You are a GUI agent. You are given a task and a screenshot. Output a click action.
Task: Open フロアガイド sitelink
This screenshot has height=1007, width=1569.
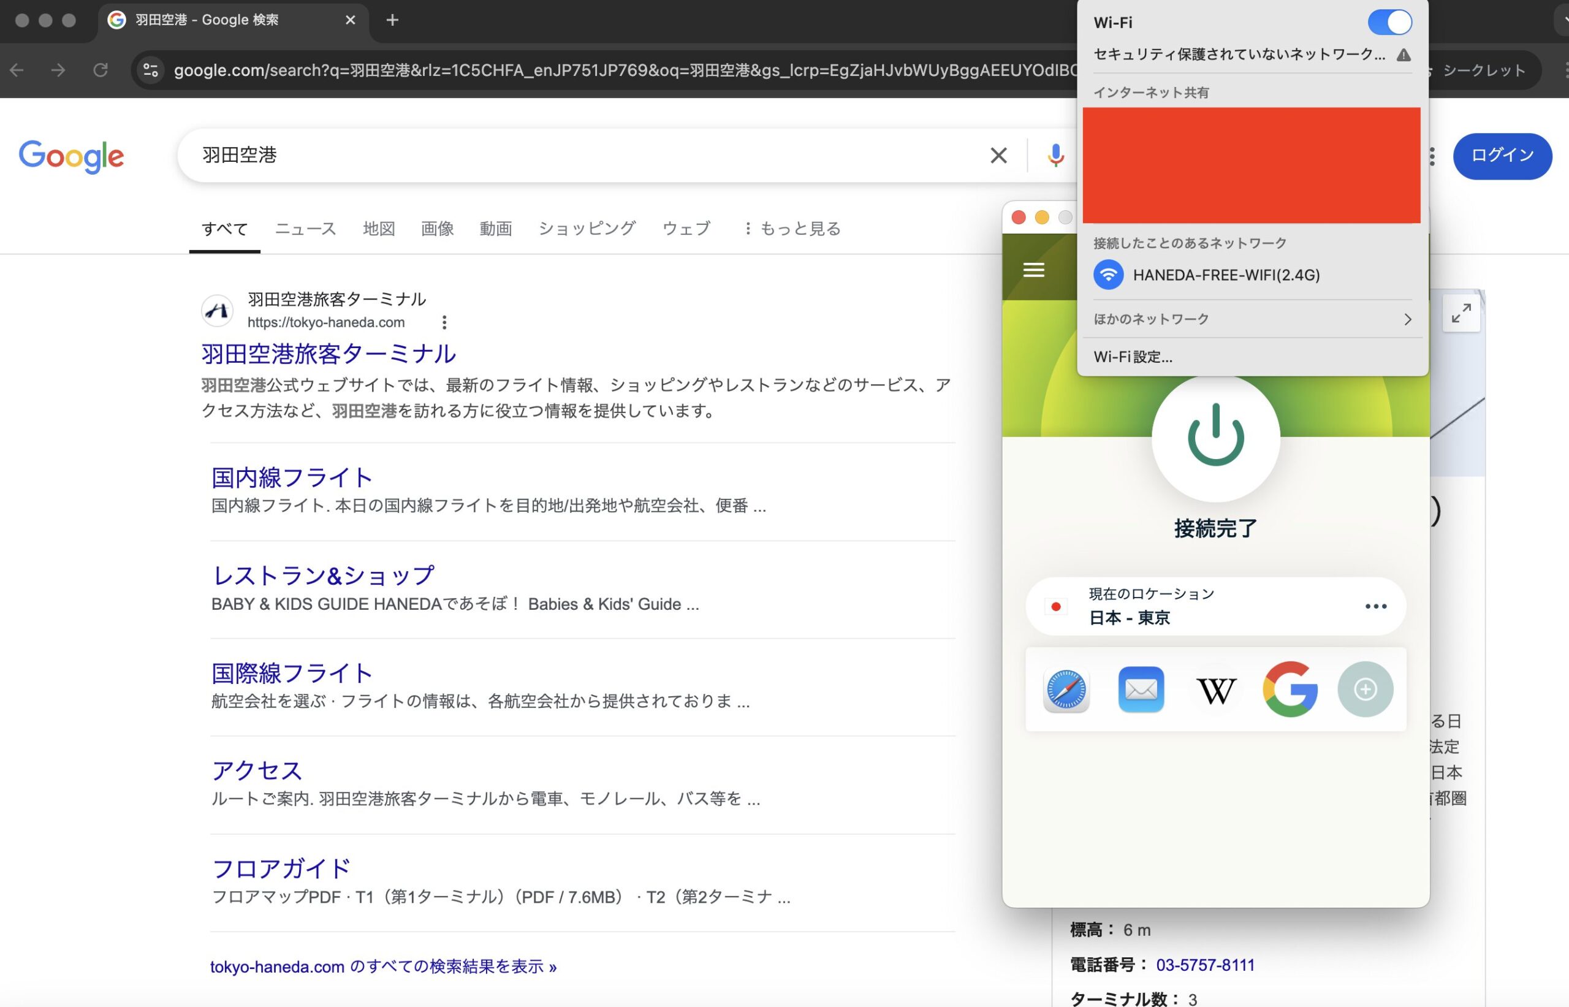[281, 868]
